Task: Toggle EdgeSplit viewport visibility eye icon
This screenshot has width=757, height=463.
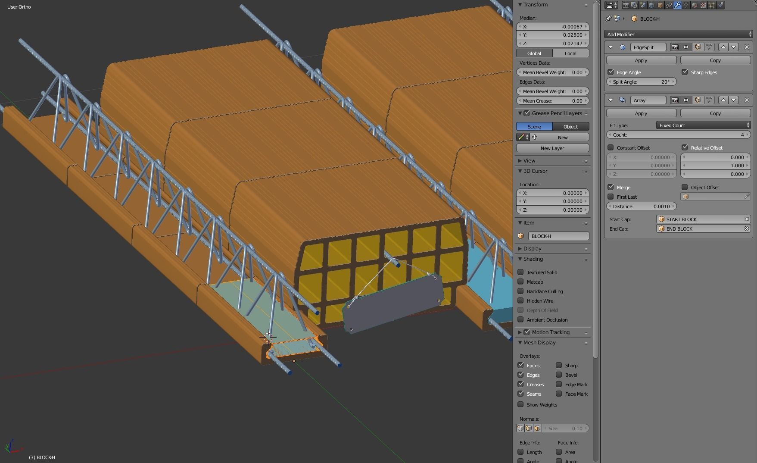Action: click(x=686, y=47)
